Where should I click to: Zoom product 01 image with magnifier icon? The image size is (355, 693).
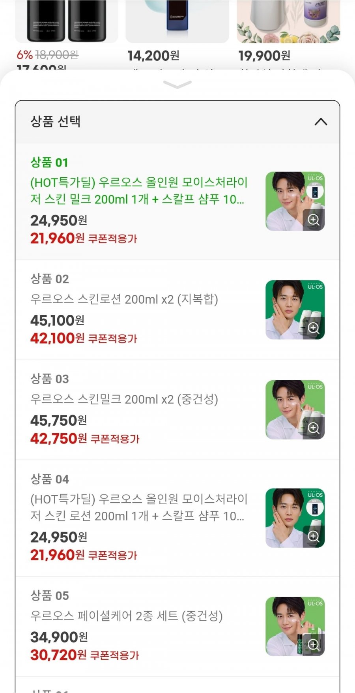click(314, 220)
